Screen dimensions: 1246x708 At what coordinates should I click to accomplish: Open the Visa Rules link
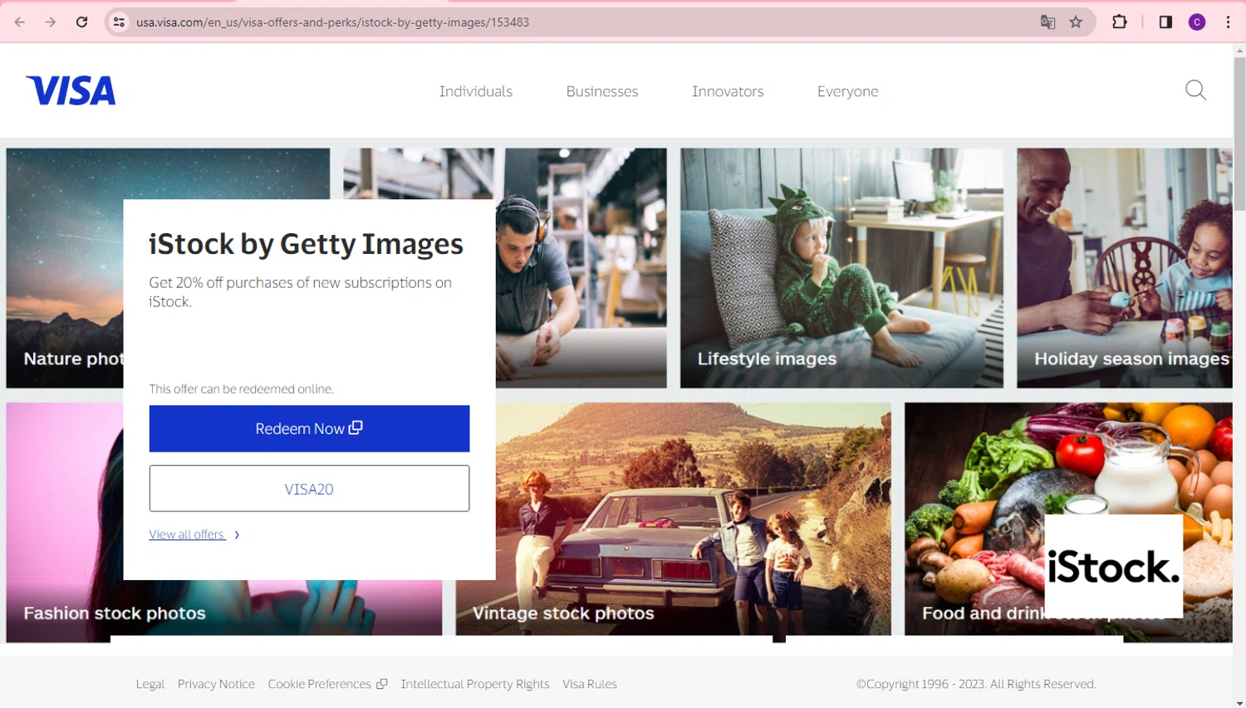(x=590, y=684)
